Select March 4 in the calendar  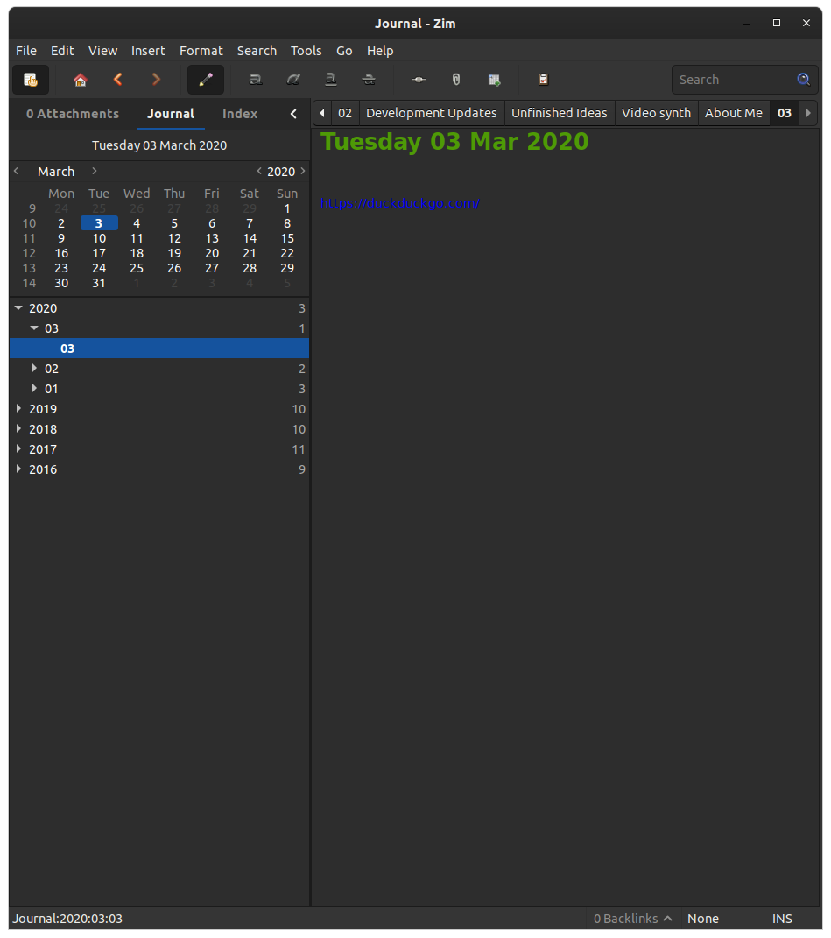tap(137, 223)
